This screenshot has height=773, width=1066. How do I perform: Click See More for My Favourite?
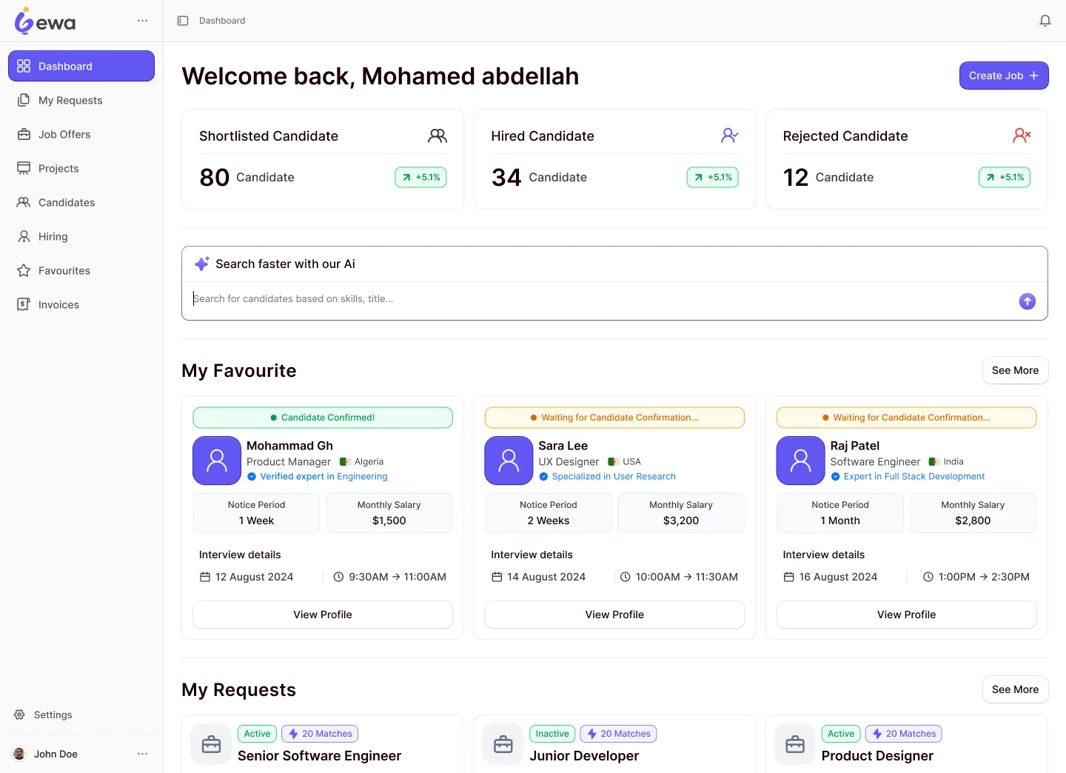pos(1015,370)
